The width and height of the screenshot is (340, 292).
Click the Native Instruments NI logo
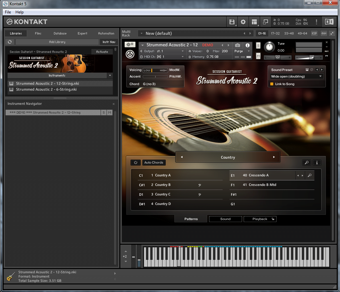pyautogui.click(x=329, y=22)
